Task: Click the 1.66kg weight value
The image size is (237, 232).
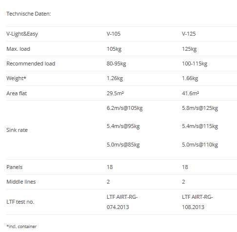Action: (190, 78)
